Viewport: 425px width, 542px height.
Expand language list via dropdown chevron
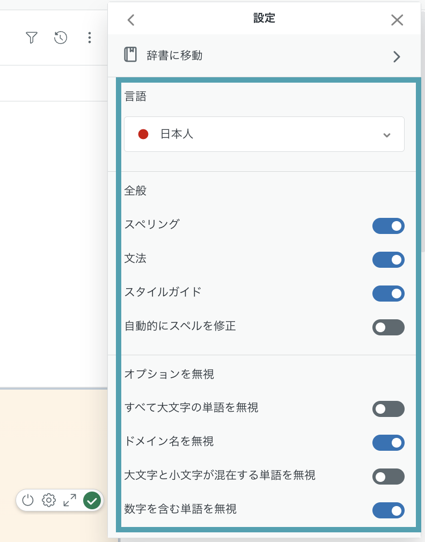click(387, 135)
